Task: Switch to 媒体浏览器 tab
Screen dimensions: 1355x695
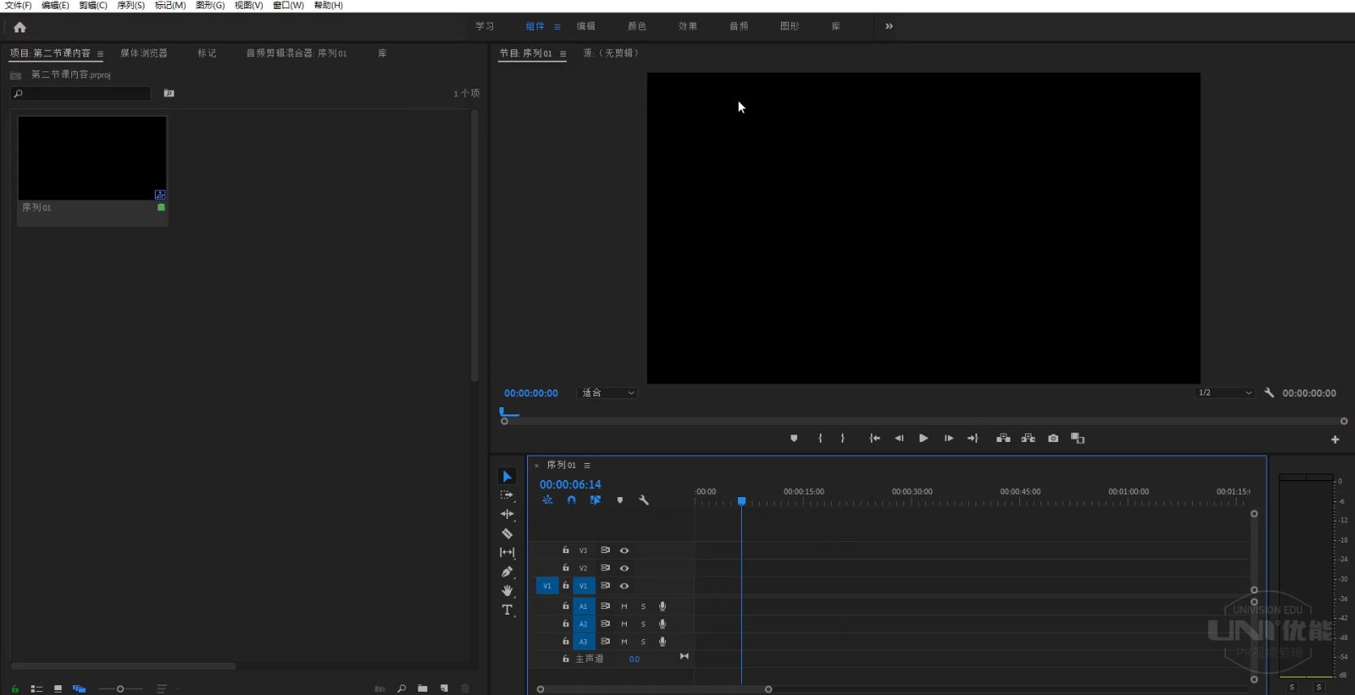Action: click(x=144, y=53)
